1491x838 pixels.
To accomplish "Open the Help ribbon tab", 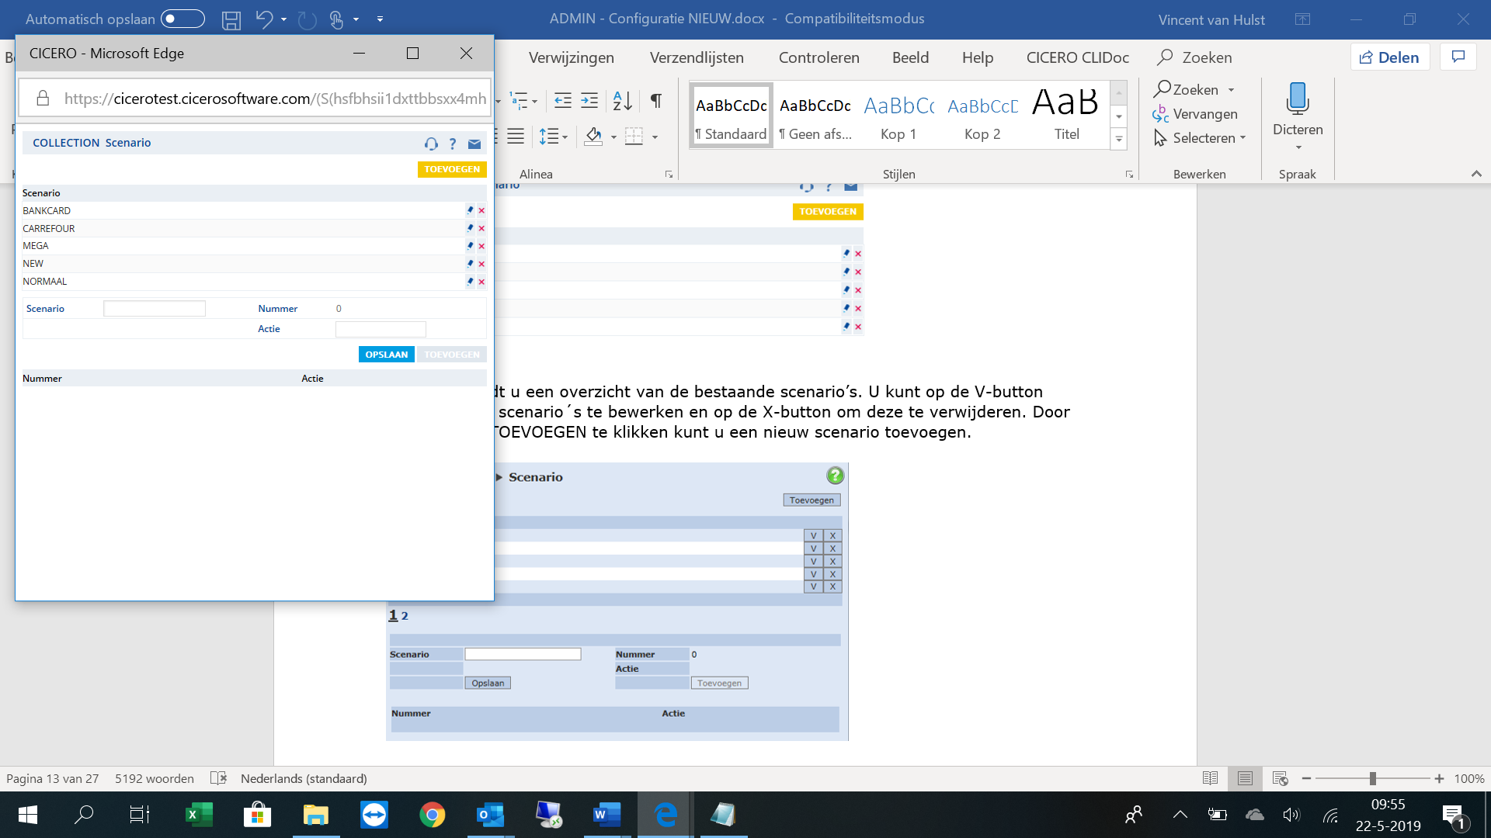I will click(x=977, y=57).
